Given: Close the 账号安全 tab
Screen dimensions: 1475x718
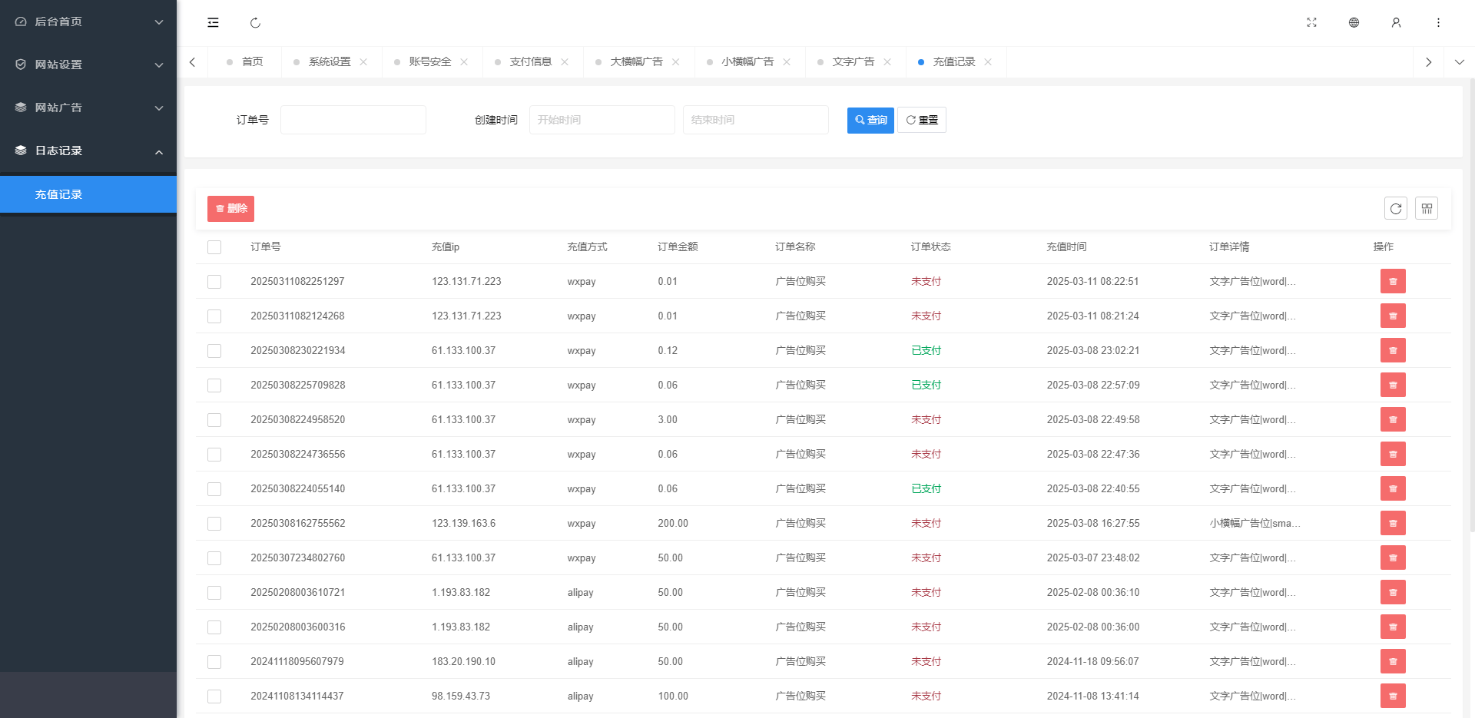Looking at the screenshot, I should (x=464, y=62).
